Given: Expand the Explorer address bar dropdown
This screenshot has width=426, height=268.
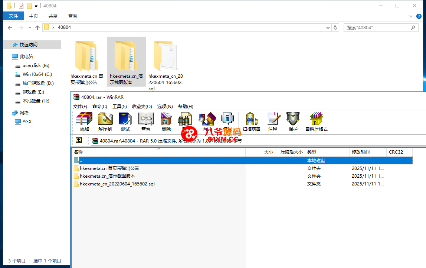Looking at the screenshot, I should coord(328,28).
